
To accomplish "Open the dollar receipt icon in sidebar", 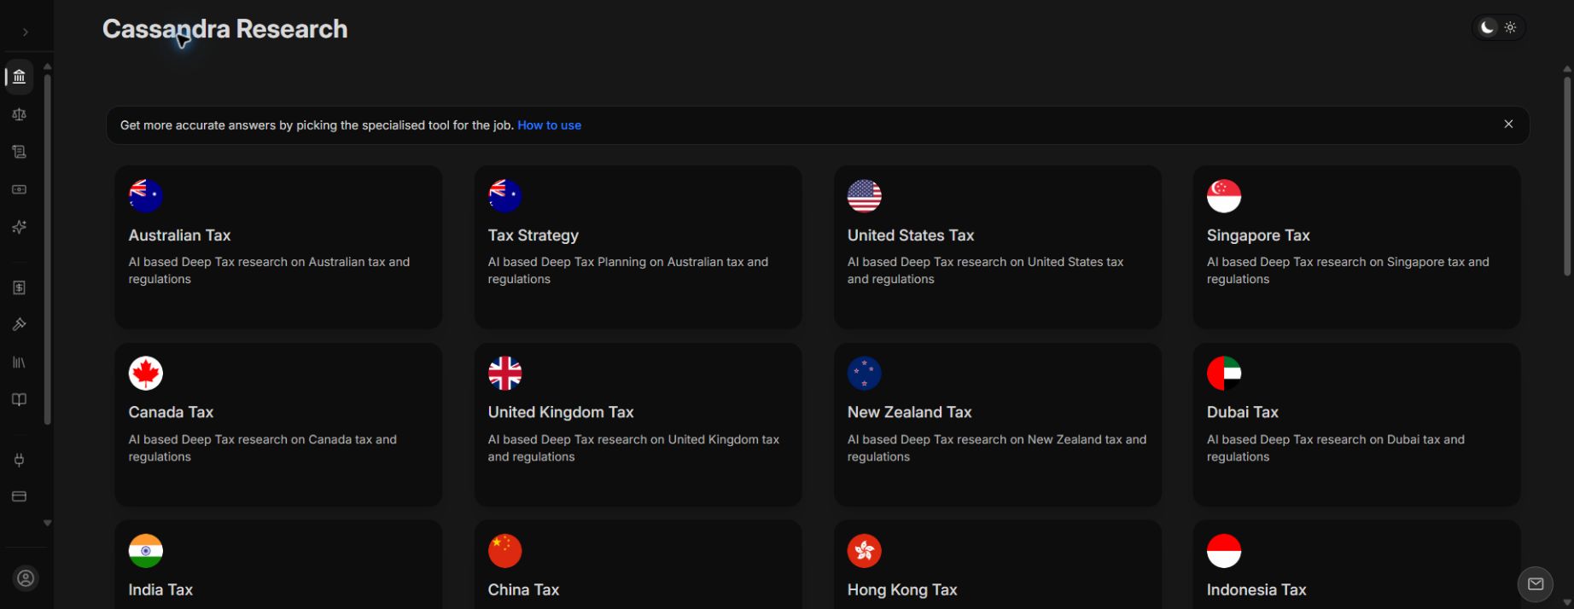I will pos(19,287).
